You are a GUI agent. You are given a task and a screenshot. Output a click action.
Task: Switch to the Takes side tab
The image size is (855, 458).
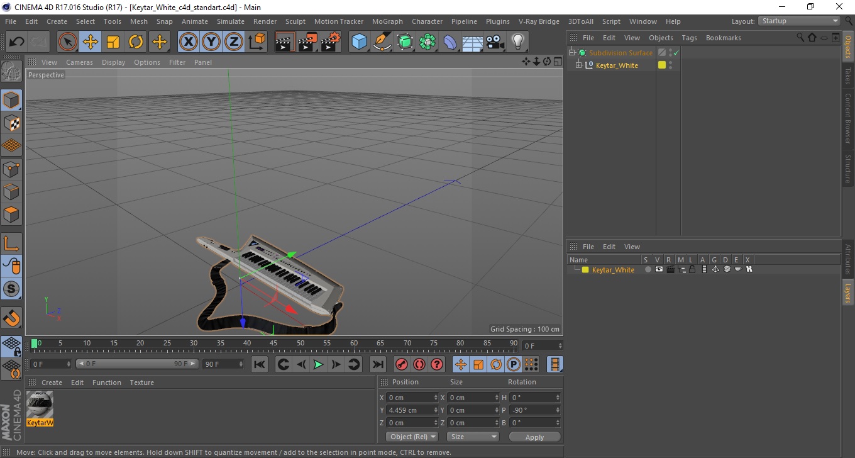point(848,75)
